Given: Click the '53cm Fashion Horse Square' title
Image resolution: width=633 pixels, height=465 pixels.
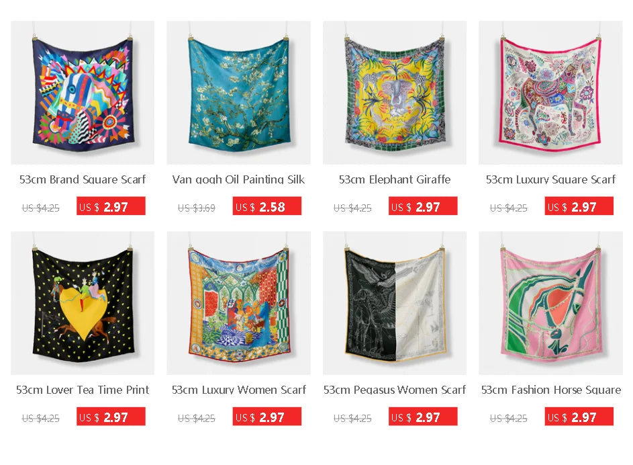Looking at the screenshot, I should (550, 390).
